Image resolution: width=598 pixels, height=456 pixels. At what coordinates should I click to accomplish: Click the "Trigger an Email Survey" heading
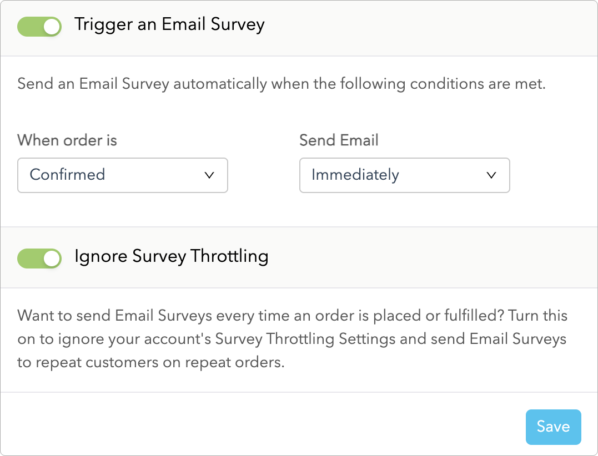(x=169, y=25)
